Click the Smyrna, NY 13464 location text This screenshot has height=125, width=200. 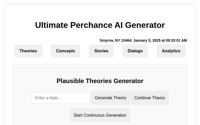click(116, 40)
